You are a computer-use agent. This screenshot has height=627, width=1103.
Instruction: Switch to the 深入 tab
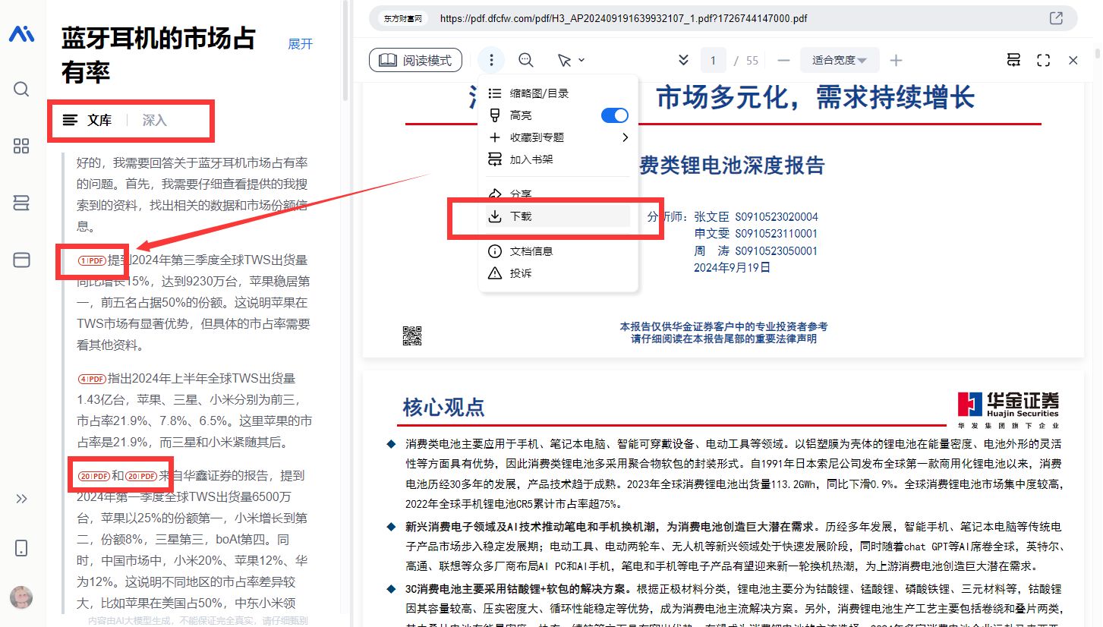155,120
